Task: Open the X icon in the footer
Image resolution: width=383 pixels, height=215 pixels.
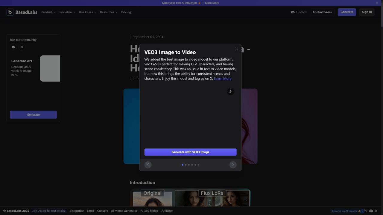Action: (x=376, y=211)
